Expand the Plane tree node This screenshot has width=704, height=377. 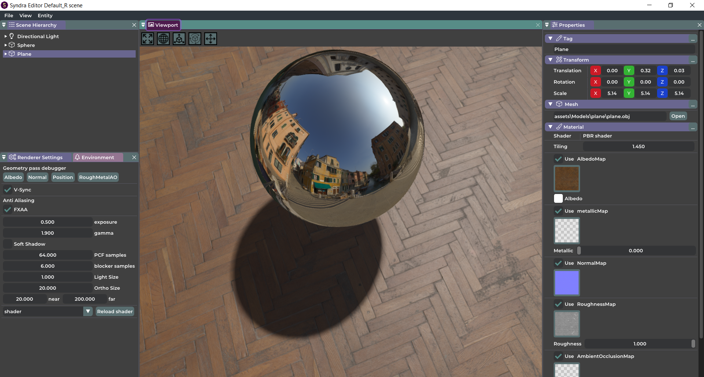(x=5, y=54)
